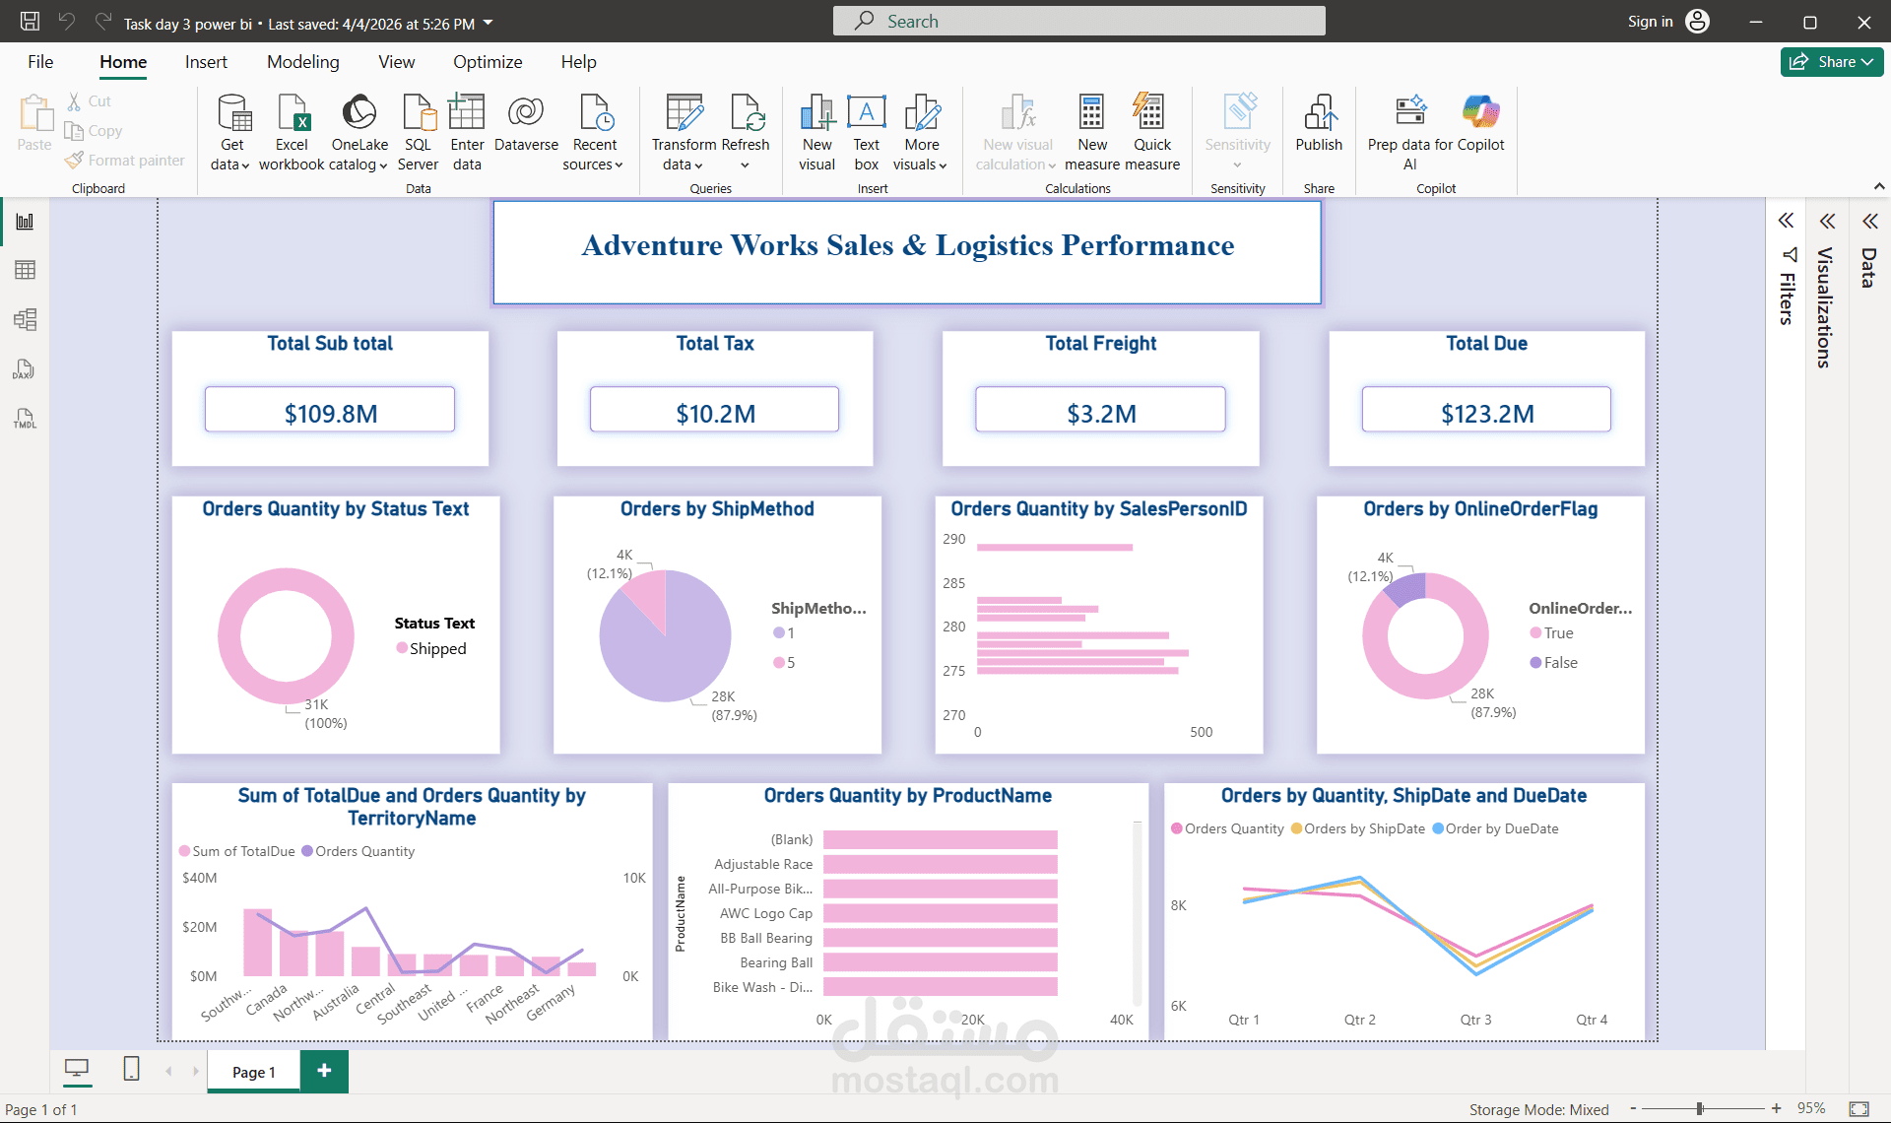Image resolution: width=1891 pixels, height=1123 pixels.
Task: Switch to desktop report view
Action: point(78,1070)
